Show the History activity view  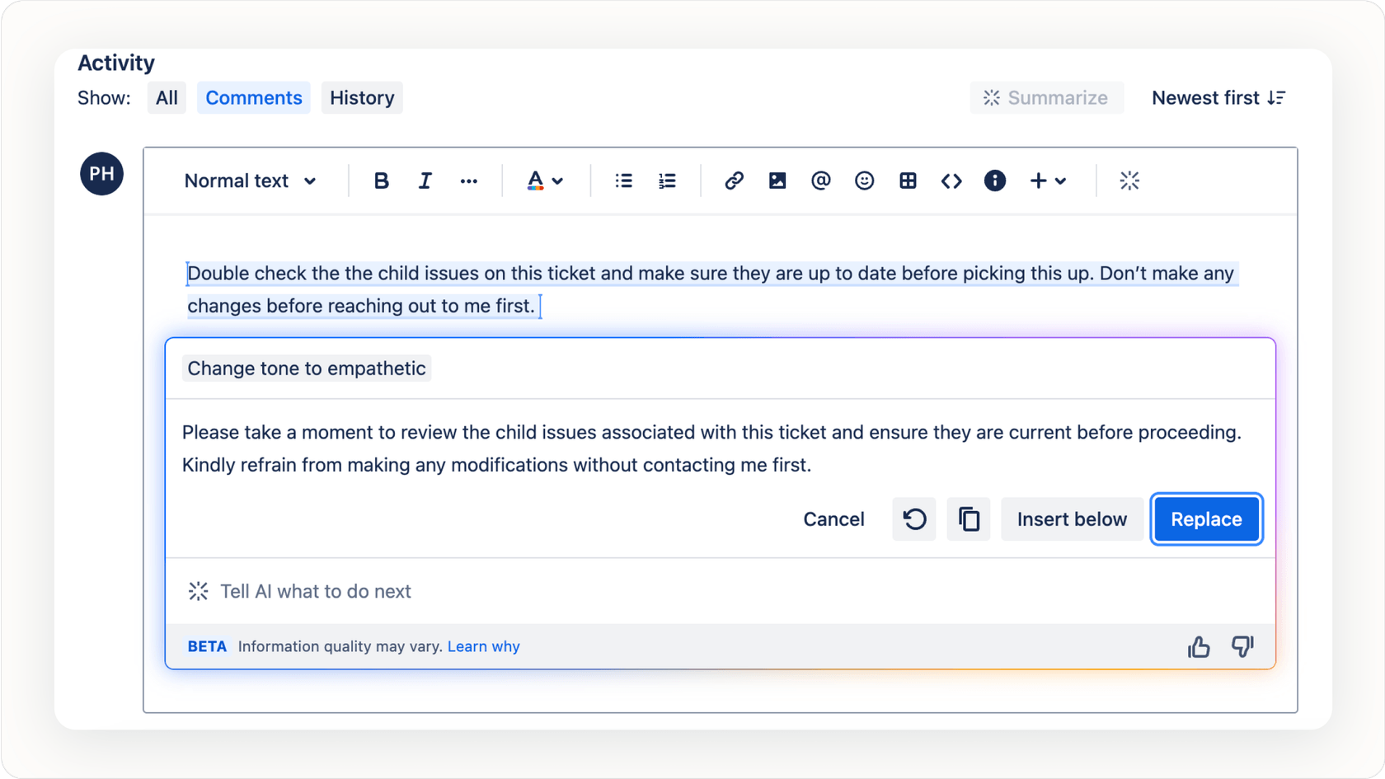click(361, 97)
